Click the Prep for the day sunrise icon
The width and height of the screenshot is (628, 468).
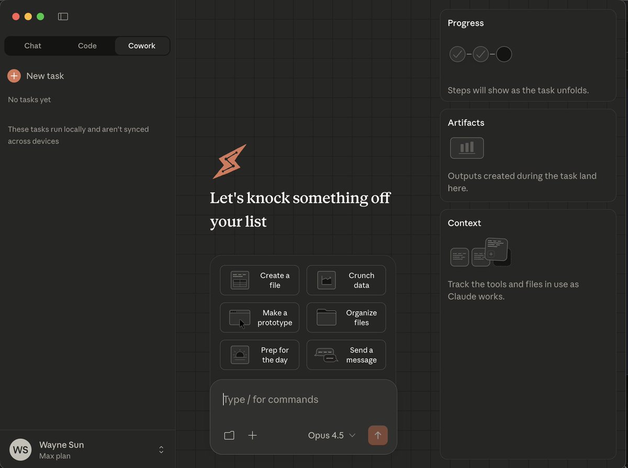tap(240, 355)
